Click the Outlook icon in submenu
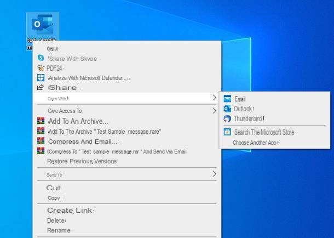Screen dimensions: 334x238 [227, 109]
